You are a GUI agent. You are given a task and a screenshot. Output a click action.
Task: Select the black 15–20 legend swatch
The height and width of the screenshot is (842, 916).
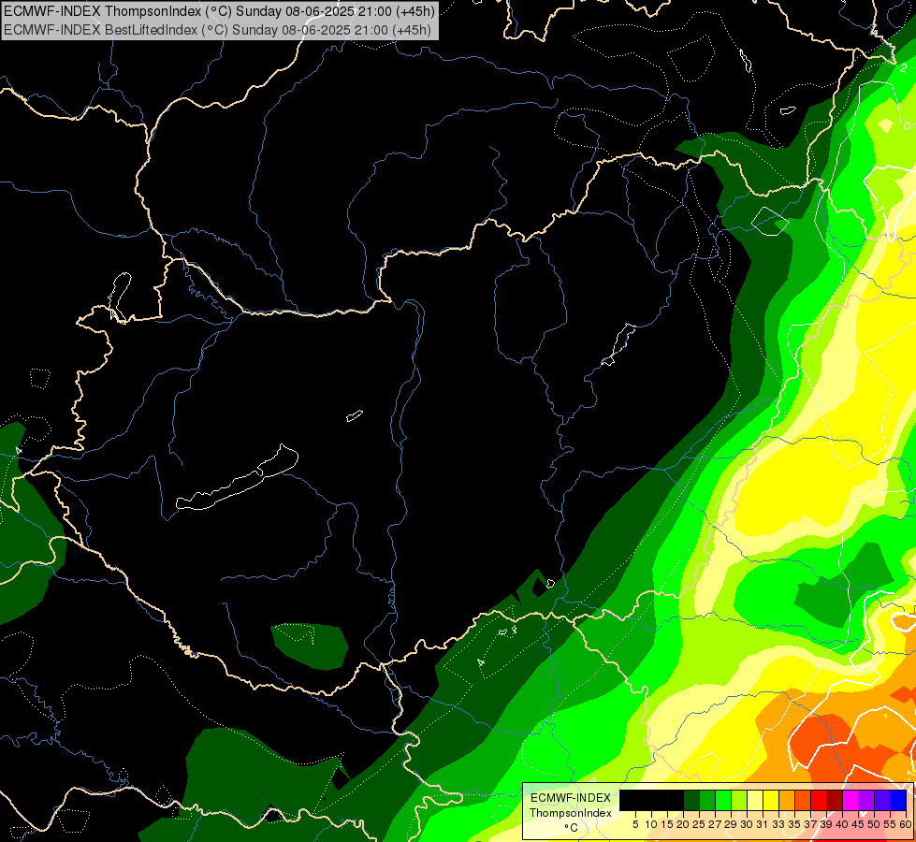click(x=676, y=800)
